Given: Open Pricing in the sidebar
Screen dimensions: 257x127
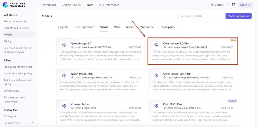Looking at the screenshot, I should click(x=7, y=41).
